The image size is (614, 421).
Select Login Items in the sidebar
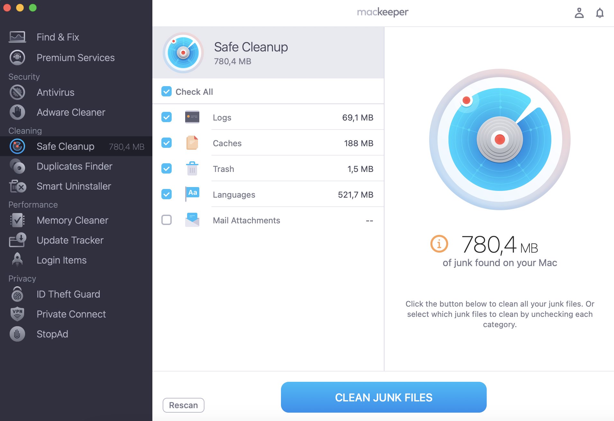point(61,260)
